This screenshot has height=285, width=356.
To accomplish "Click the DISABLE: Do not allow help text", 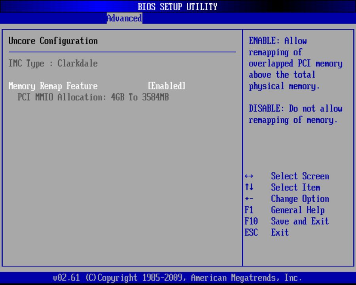I will point(295,114).
